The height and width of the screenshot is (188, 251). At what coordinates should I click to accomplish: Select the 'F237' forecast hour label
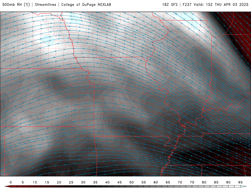pos(187,4)
